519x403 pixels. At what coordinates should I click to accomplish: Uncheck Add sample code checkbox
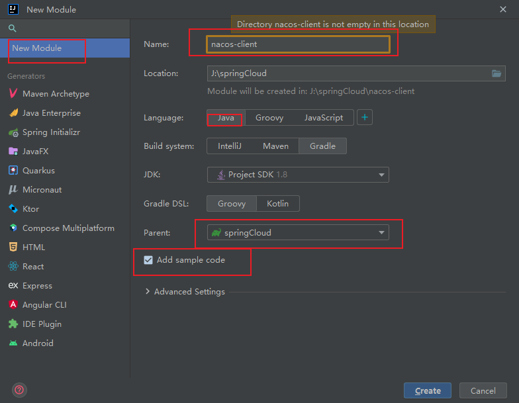(x=148, y=260)
